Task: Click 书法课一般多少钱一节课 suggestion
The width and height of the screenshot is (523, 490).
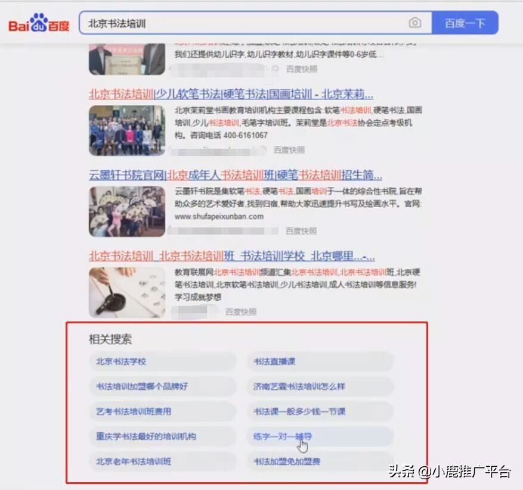Action: 299,411
